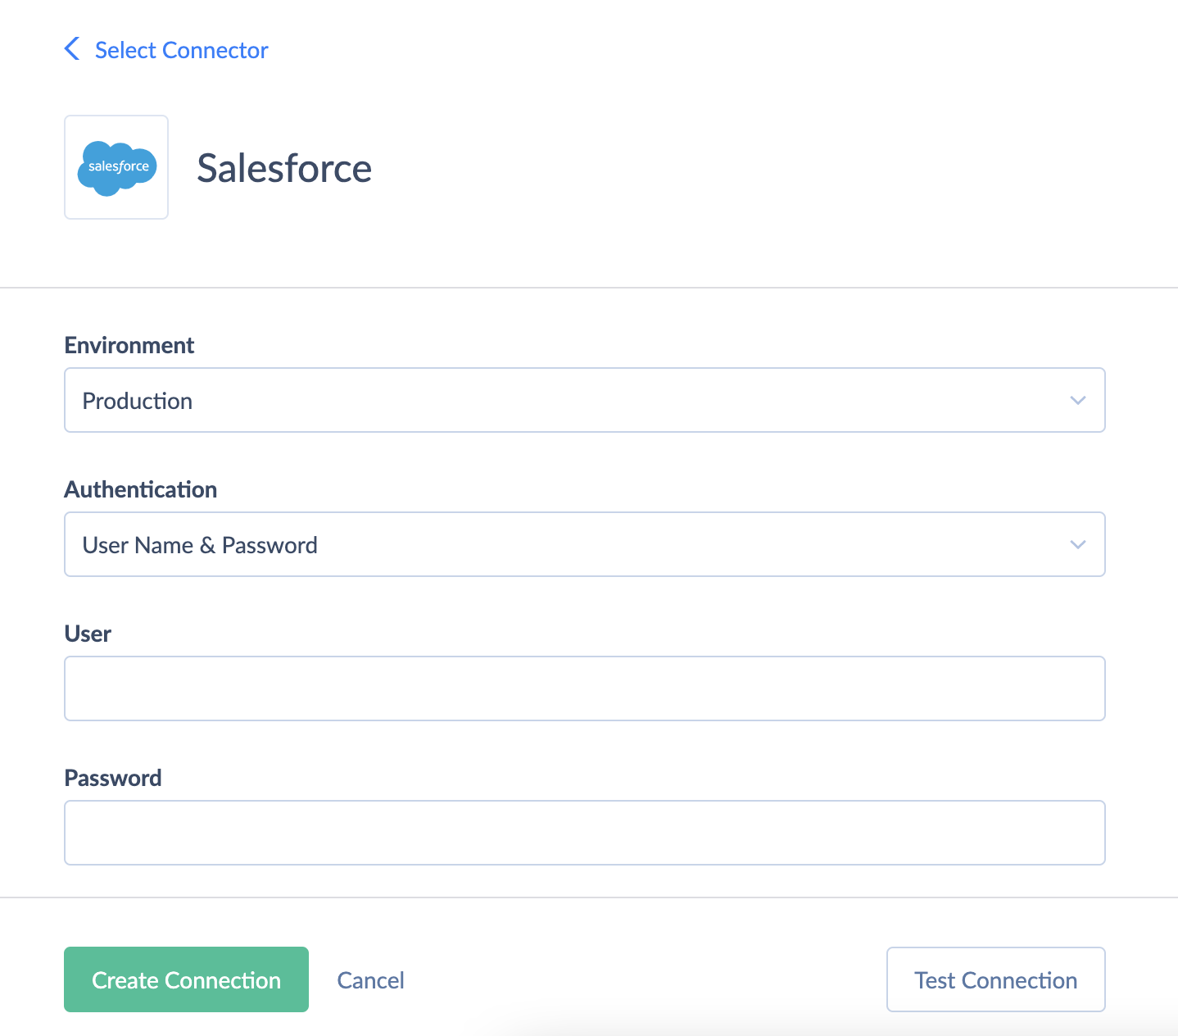
Task: Click the Environment dropdown chevron arrow
Action: [1077, 400]
